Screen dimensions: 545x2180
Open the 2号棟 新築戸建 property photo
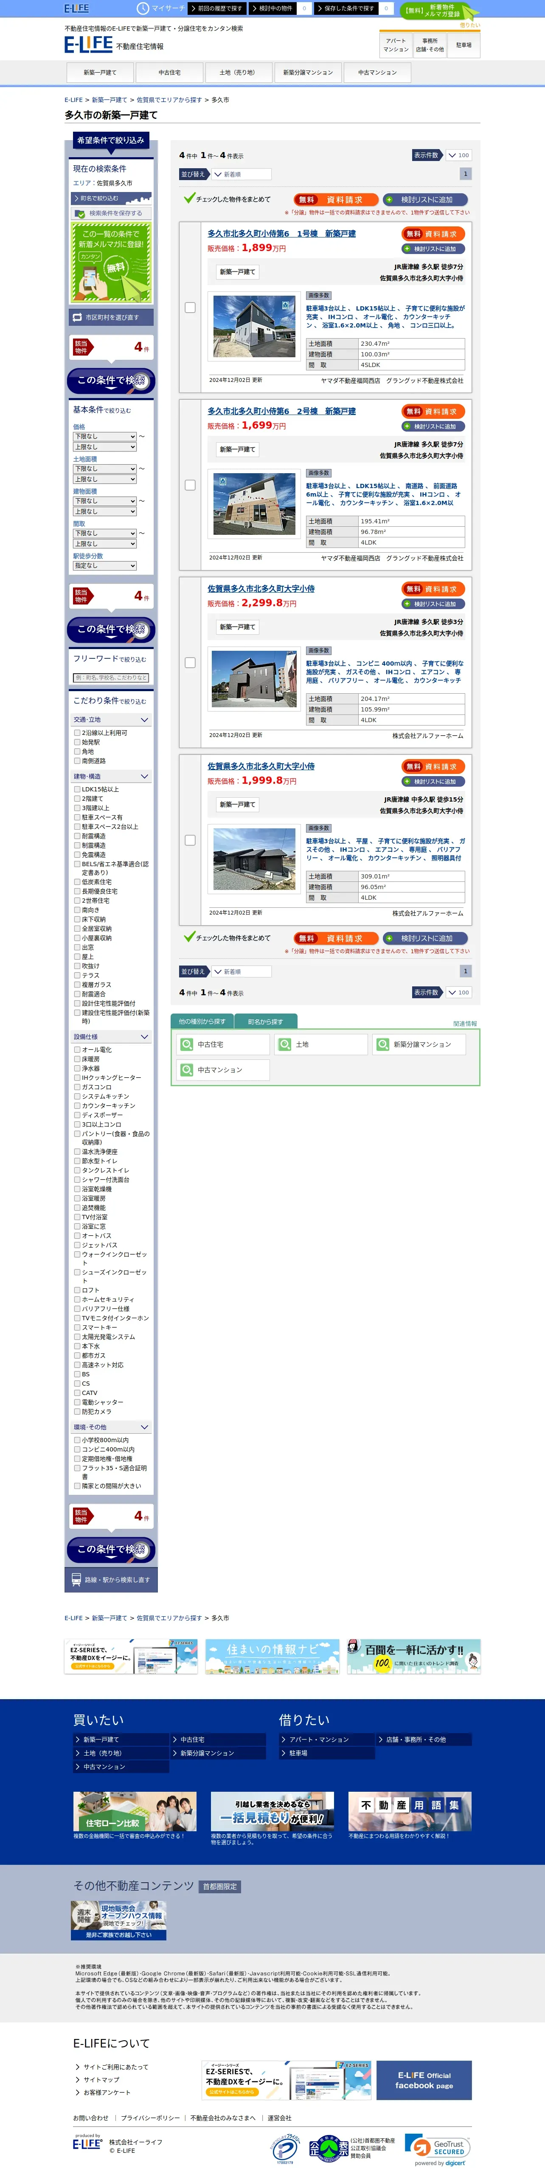click(x=253, y=504)
